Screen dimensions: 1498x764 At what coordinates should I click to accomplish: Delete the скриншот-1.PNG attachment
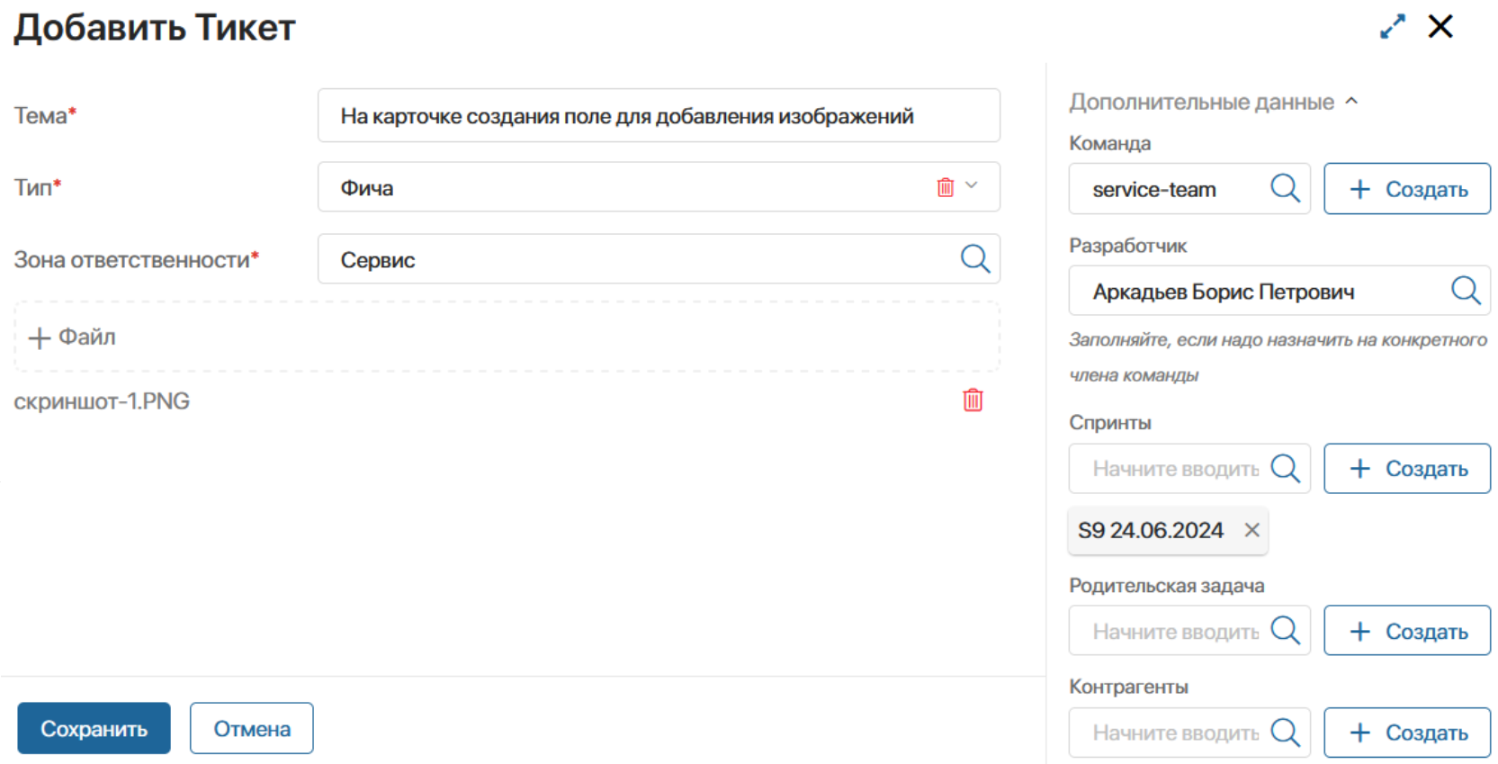point(973,400)
